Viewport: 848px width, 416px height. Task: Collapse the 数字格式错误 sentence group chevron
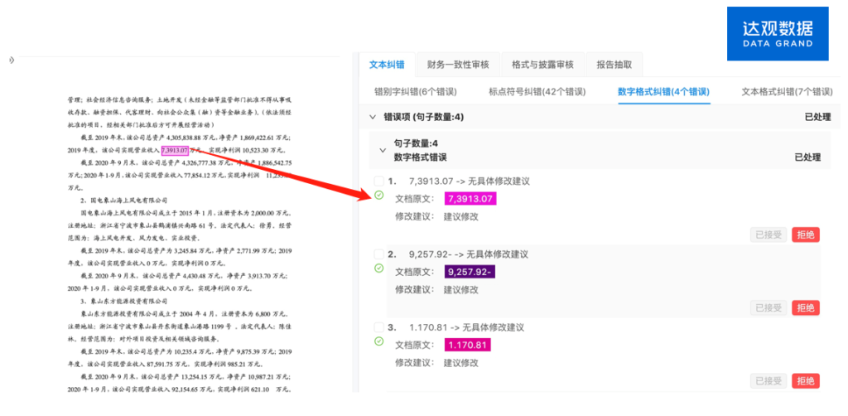tap(382, 150)
